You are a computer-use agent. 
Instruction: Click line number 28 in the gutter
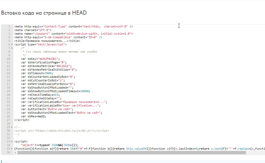[x=8, y=123]
